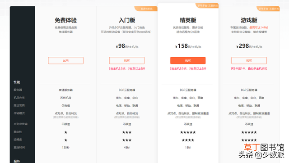Select the 免费体验 plan title
Image resolution: width=289 pixels, height=163 pixels.
click(65, 20)
